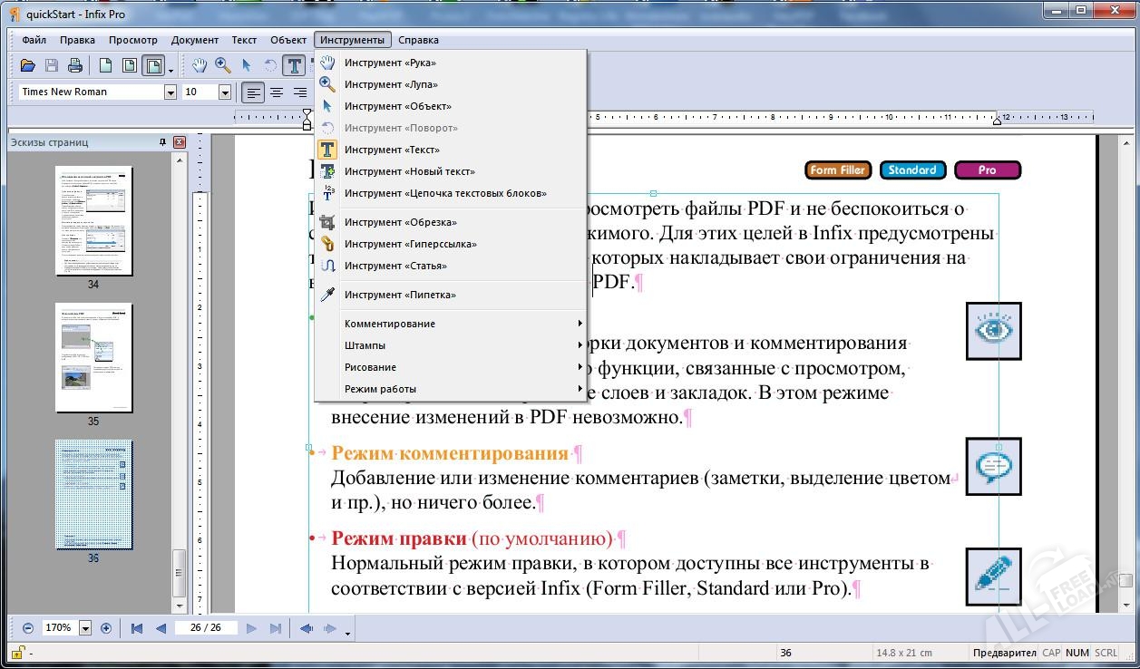The width and height of the screenshot is (1140, 669).
Task: Toggle the Text tool in toolbar
Action: click(x=294, y=65)
